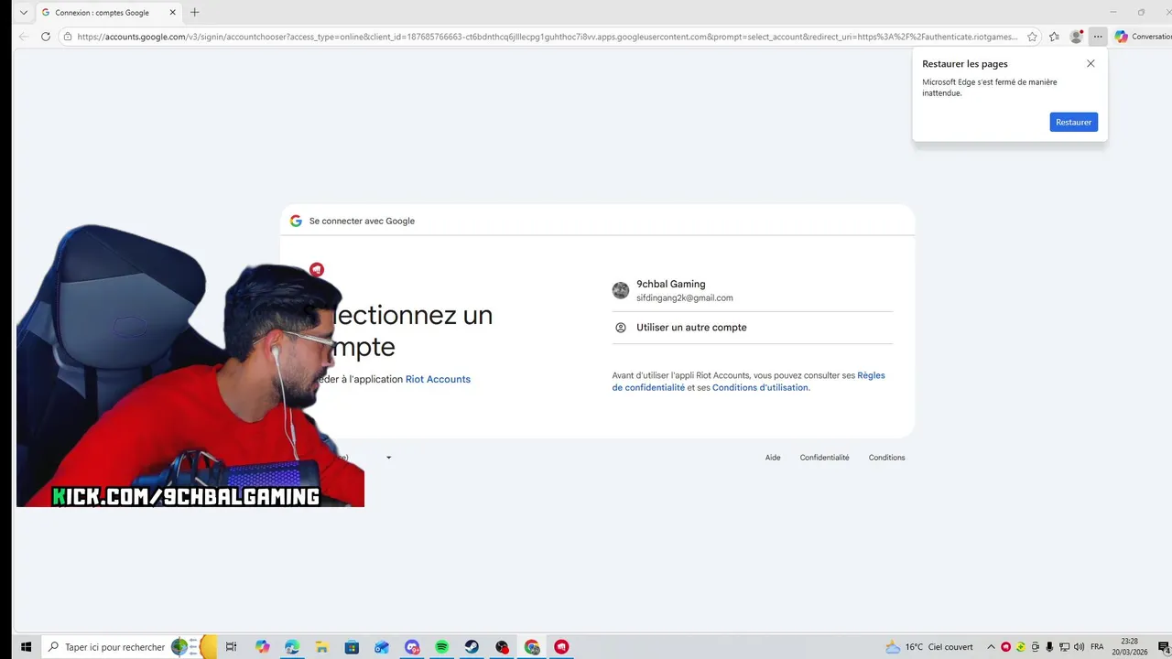Open the red Riot Client taskbar icon

pos(561,647)
